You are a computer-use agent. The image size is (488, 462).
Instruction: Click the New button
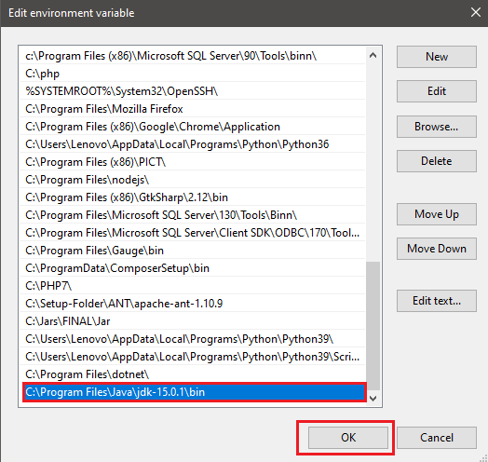[437, 57]
